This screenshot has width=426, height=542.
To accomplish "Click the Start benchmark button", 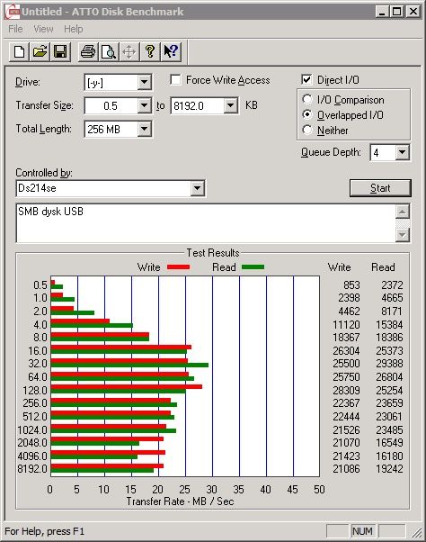I will point(380,188).
